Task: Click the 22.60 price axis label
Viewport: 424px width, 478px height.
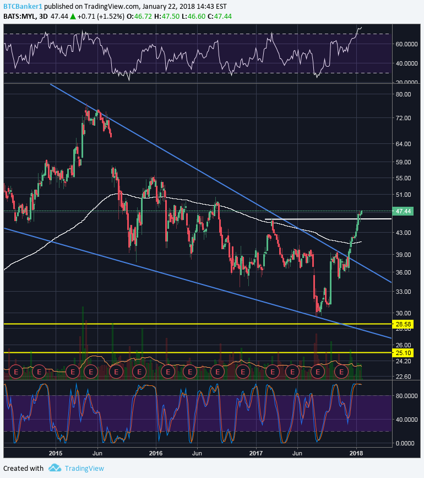Action: coord(403,377)
